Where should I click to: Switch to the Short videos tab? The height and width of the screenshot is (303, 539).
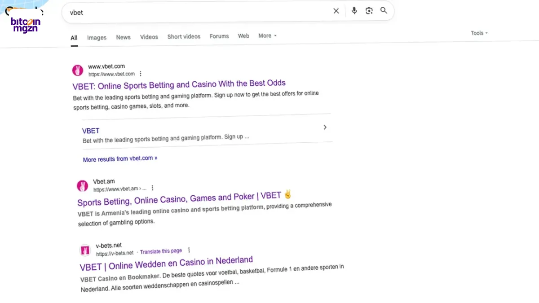(x=184, y=36)
